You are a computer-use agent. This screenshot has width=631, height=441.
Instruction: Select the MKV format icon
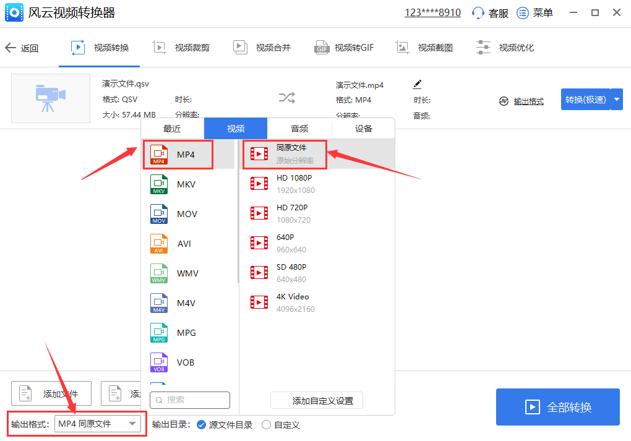(x=159, y=184)
